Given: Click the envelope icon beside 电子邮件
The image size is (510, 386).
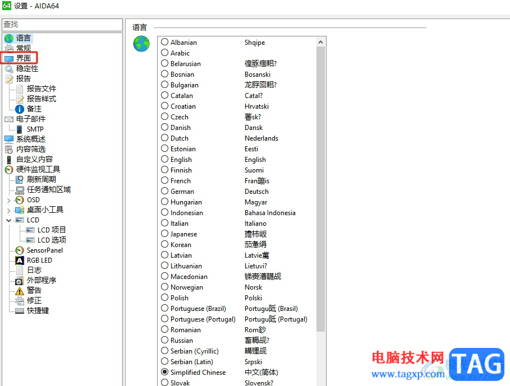Looking at the screenshot, I should tap(9, 119).
